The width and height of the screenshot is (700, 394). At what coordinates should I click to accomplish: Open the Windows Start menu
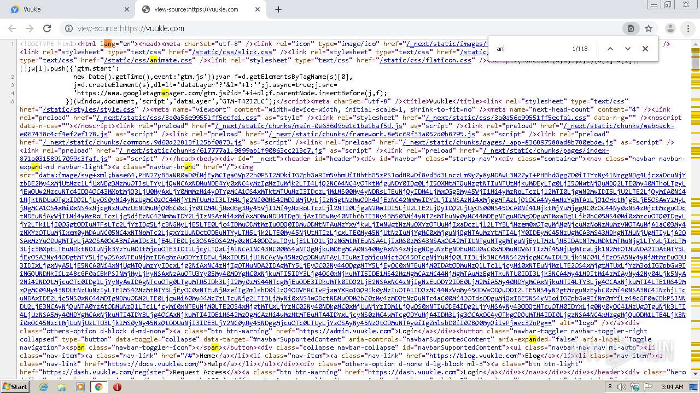(x=15, y=386)
